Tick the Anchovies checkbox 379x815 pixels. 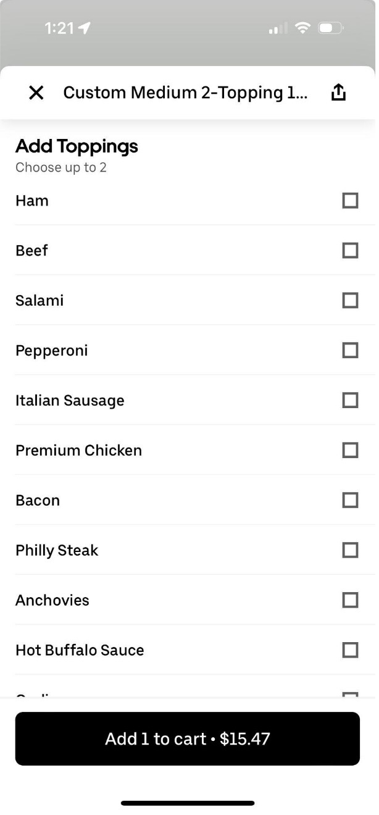(350, 600)
